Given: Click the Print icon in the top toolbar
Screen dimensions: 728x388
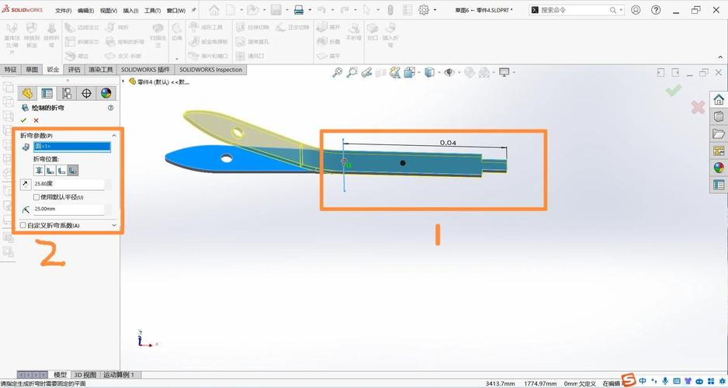Looking at the screenshot, I should (299, 10).
